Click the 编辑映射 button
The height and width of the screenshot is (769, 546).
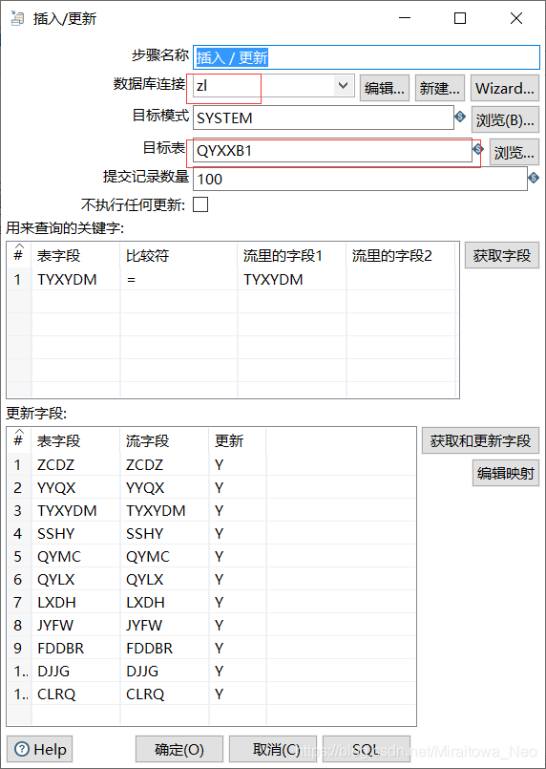click(x=506, y=473)
